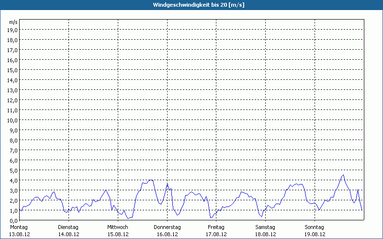
Task: Select the 'Dienstag' day label
Action: 68,228
